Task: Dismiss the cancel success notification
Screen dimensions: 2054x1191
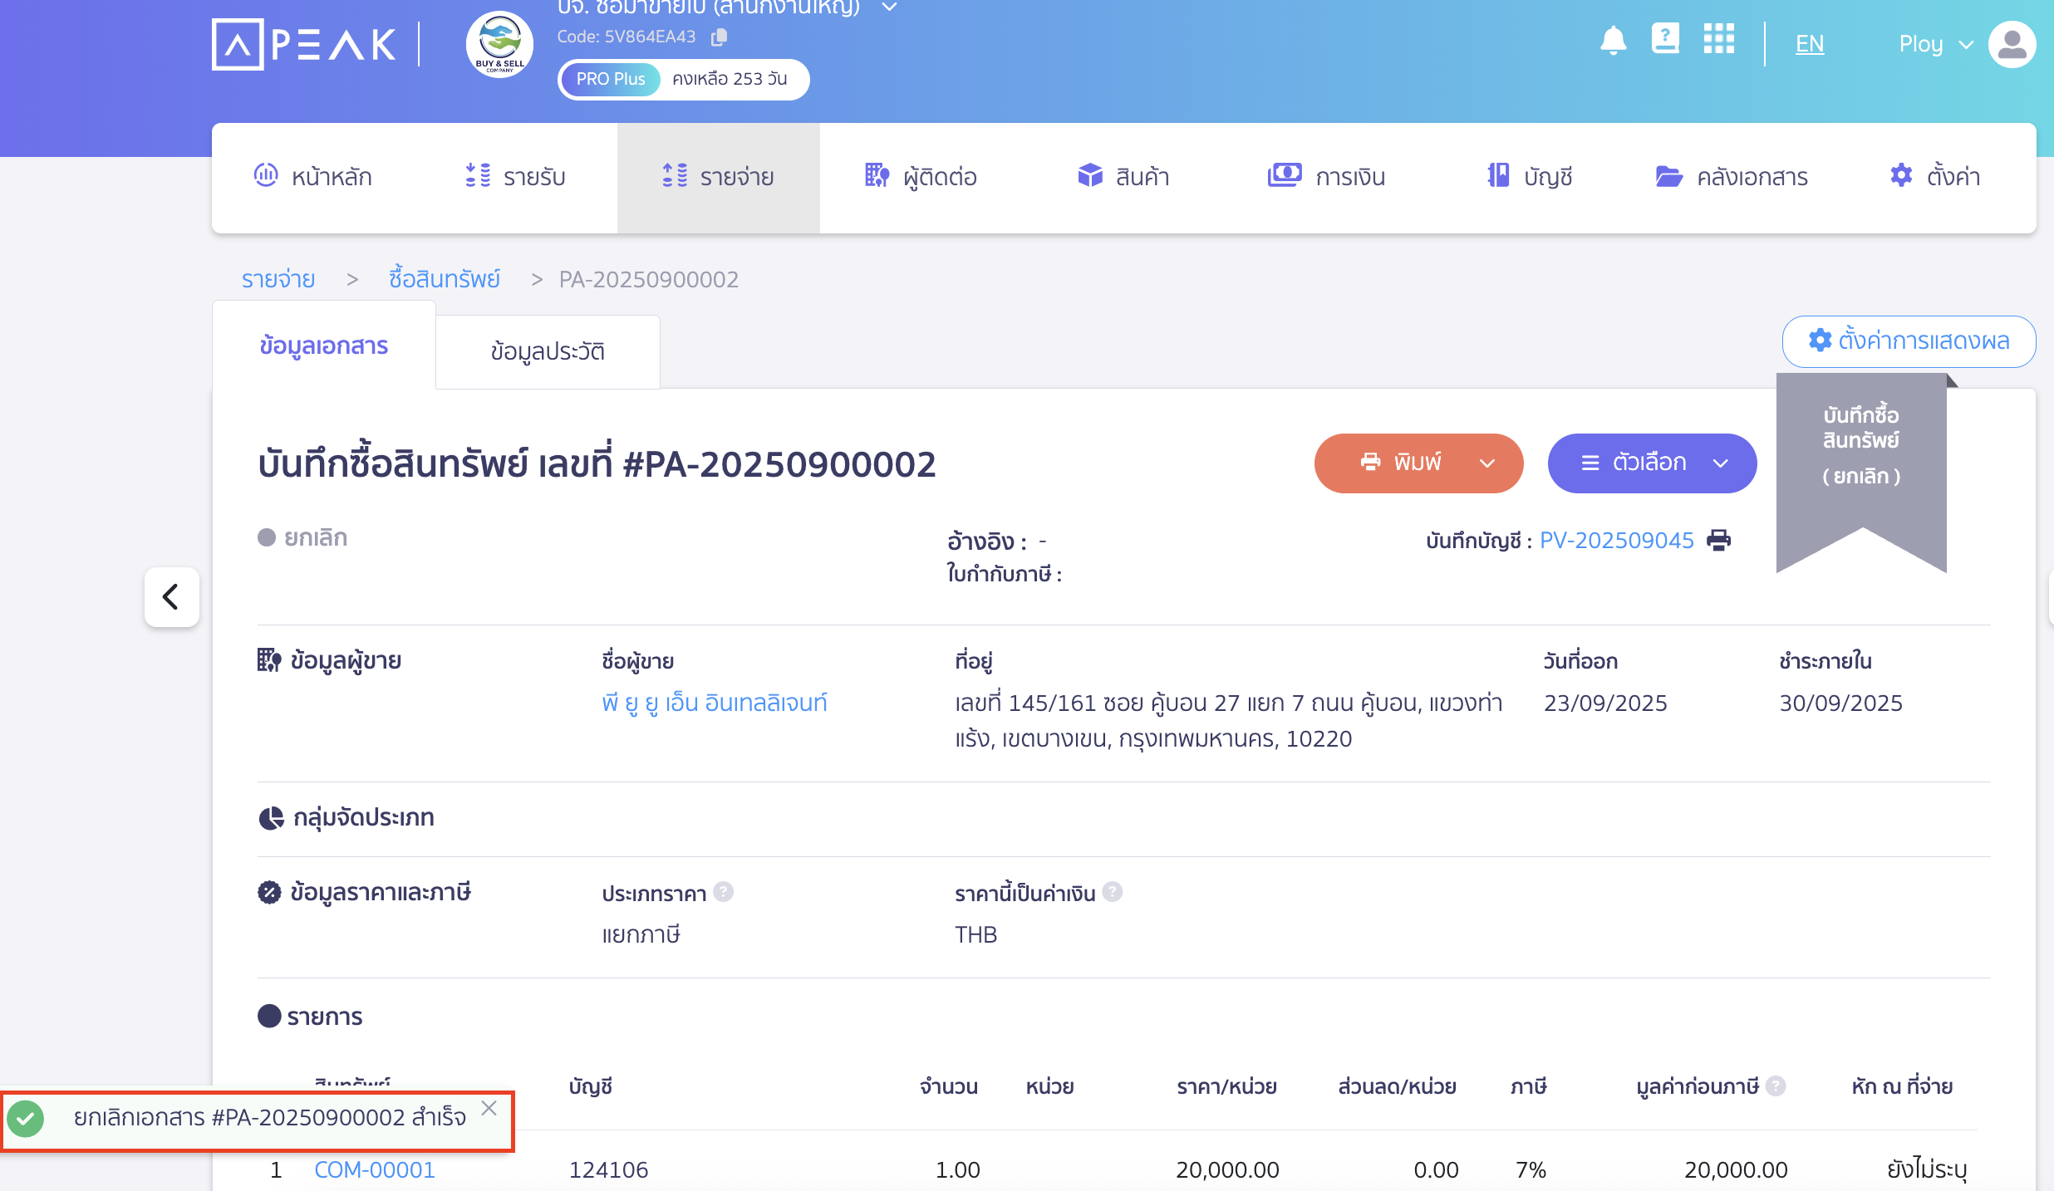Action: [x=489, y=1108]
